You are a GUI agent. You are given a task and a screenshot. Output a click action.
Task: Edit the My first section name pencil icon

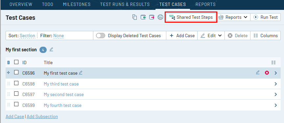pos(51,49)
